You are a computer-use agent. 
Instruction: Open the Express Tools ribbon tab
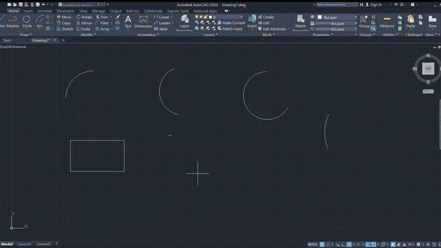(x=178, y=11)
